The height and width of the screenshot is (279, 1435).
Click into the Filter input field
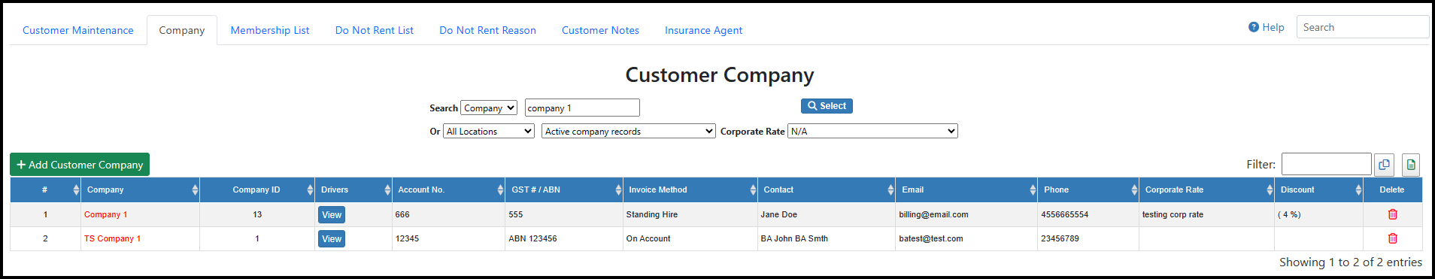coord(1326,164)
